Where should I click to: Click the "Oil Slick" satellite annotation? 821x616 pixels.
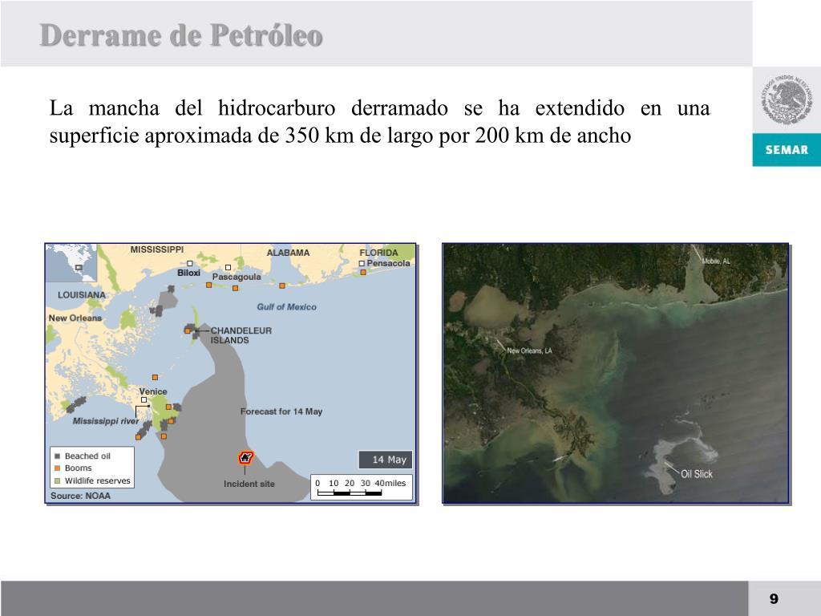(697, 474)
